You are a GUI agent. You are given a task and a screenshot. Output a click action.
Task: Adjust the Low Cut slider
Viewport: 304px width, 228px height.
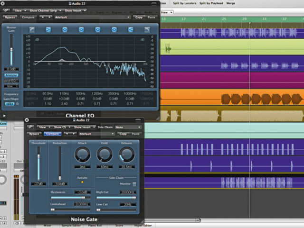coord(116,210)
